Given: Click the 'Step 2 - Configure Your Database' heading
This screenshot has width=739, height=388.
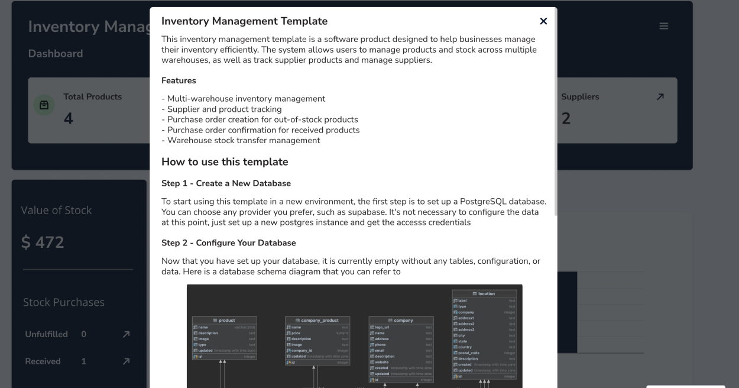Looking at the screenshot, I should pyautogui.click(x=228, y=243).
